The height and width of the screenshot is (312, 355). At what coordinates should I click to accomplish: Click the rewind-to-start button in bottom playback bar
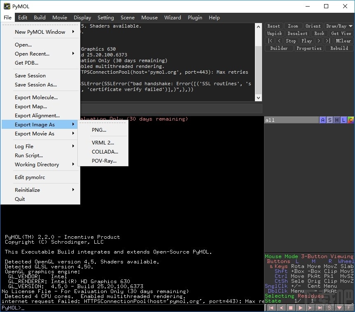[272, 307]
